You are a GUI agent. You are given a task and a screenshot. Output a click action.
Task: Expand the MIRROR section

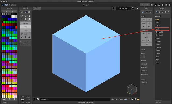(x=144, y=71)
